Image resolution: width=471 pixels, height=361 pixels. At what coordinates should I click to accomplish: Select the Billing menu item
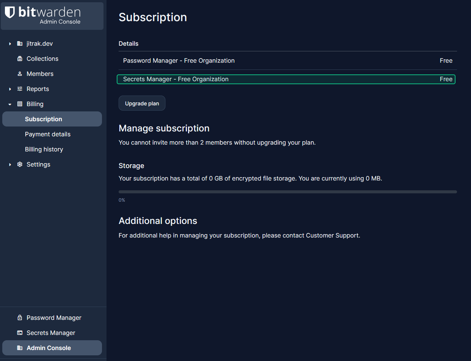coord(35,104)
